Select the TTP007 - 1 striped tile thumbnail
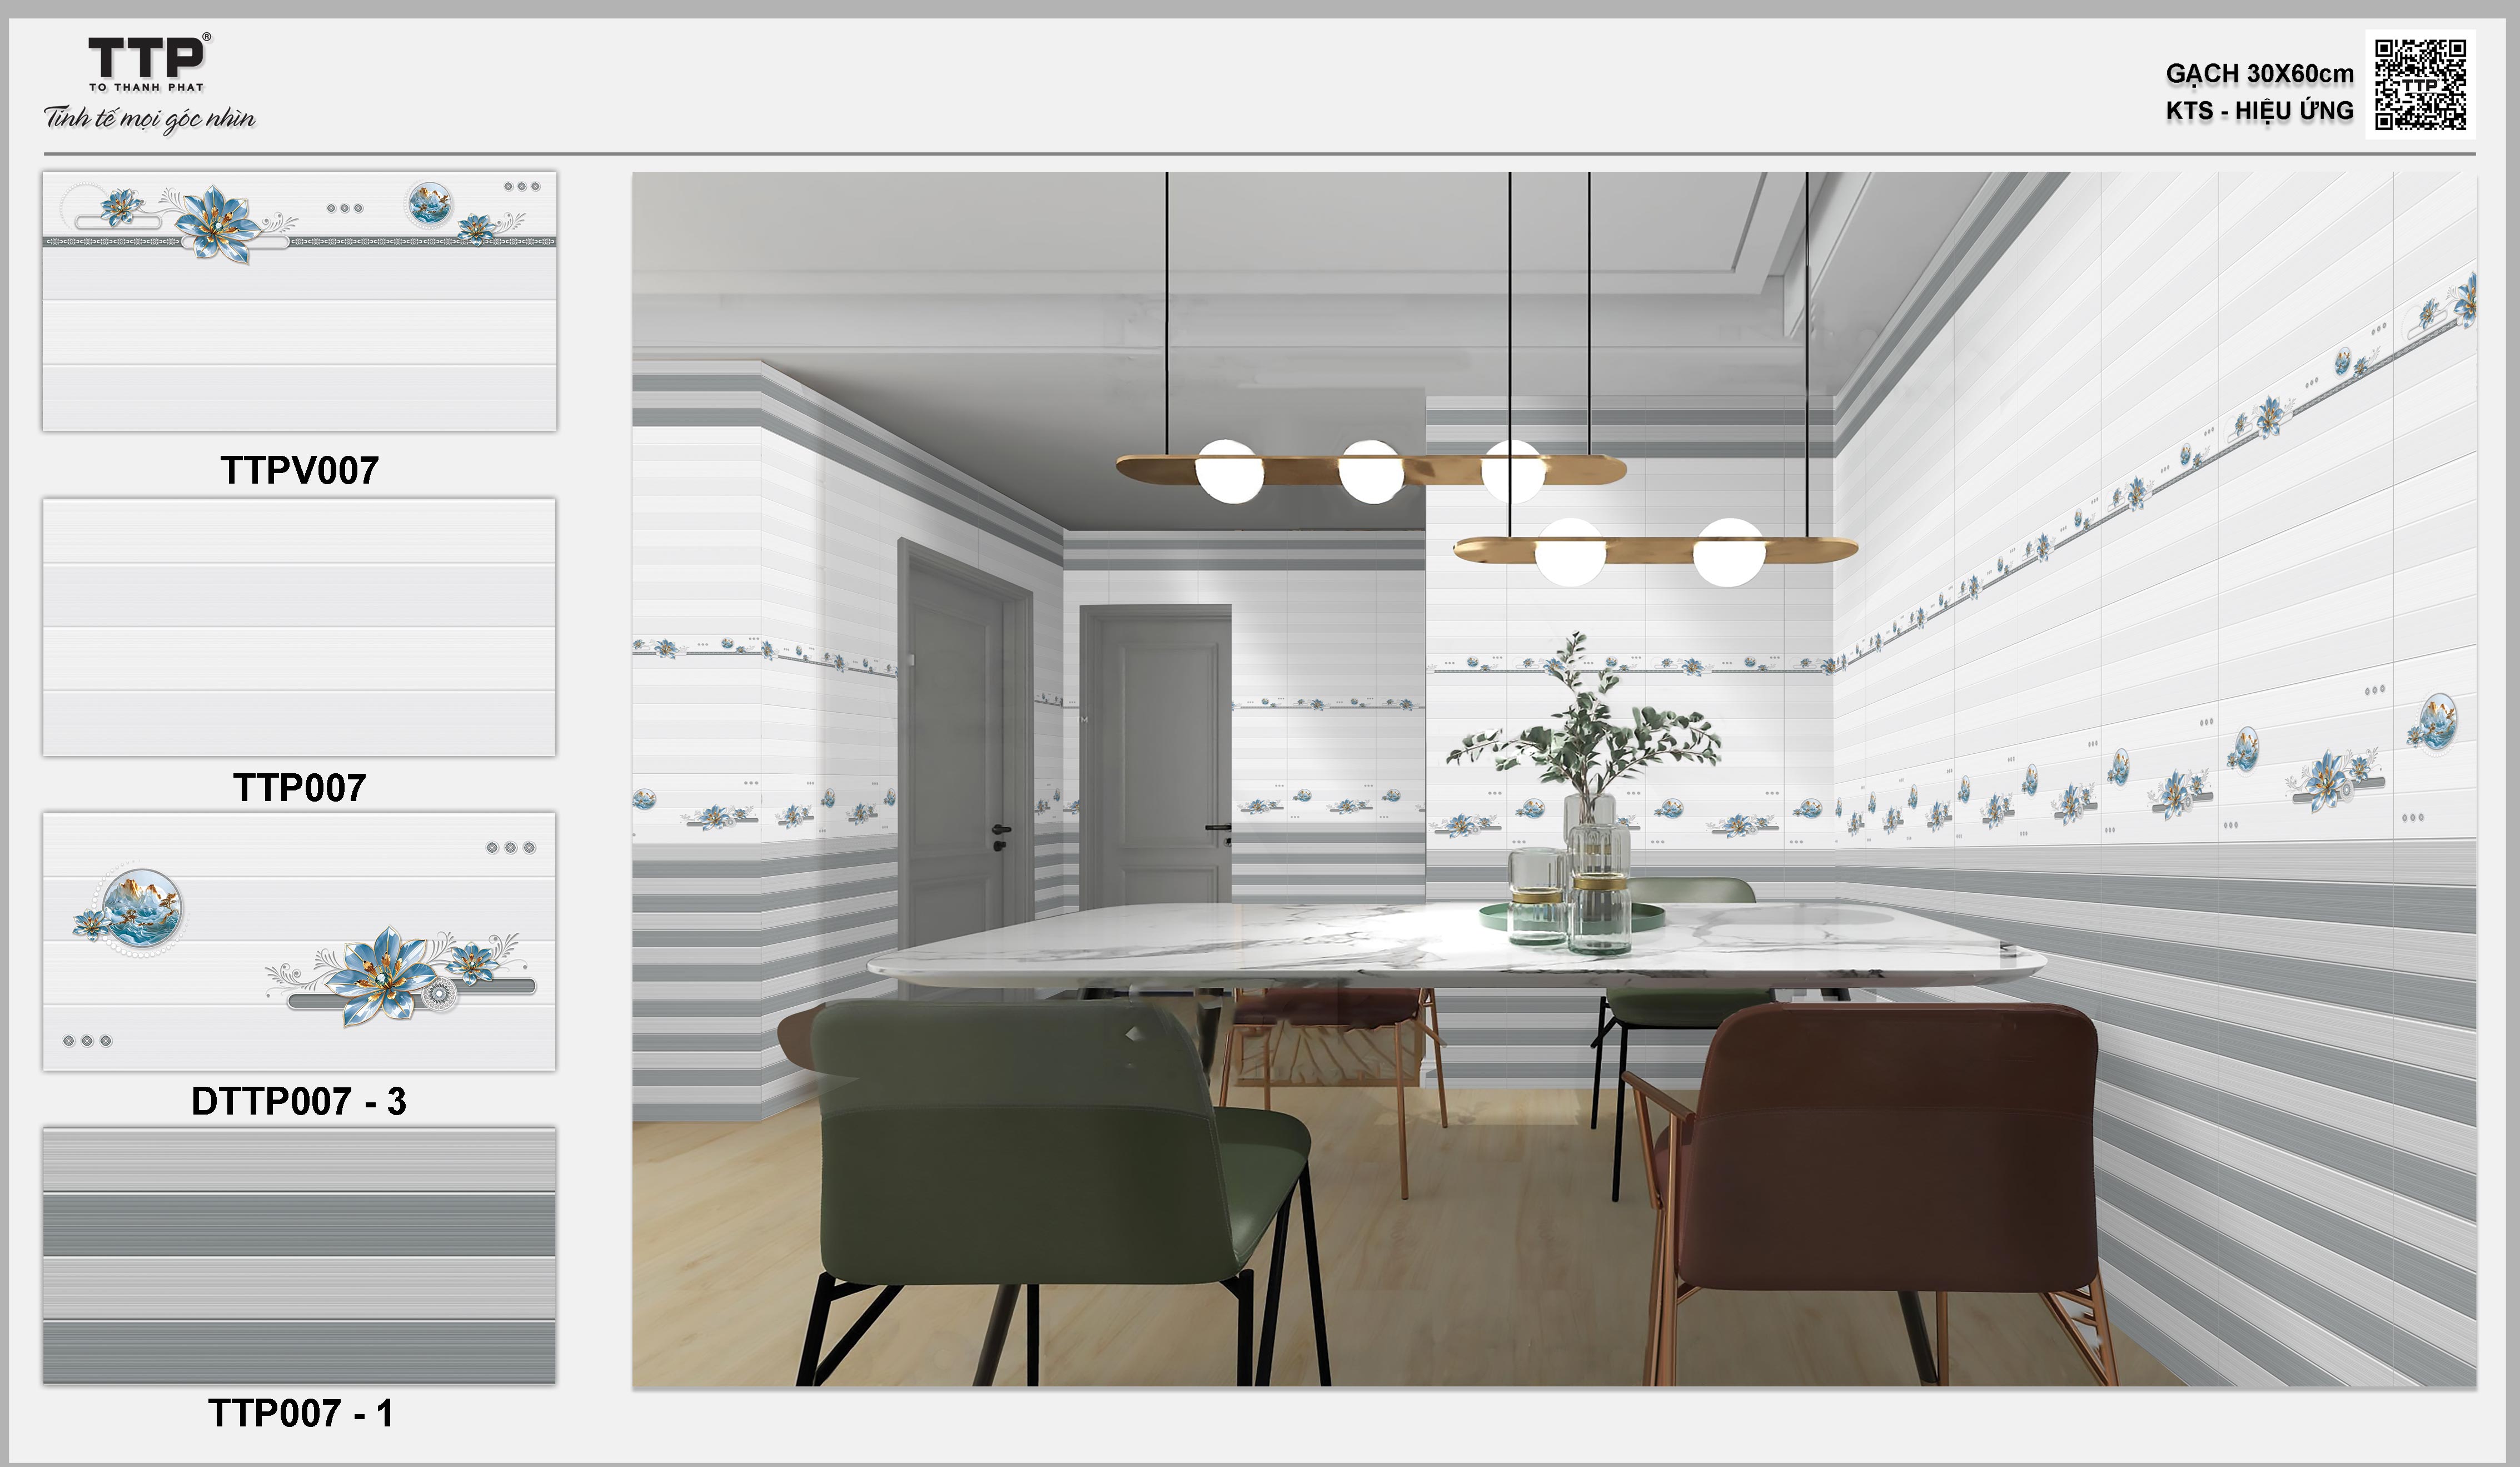Screen dimensions: 2520x1467 [299, 1256]
